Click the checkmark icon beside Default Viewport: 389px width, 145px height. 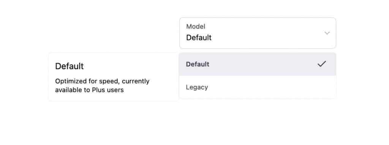[321, 64]
